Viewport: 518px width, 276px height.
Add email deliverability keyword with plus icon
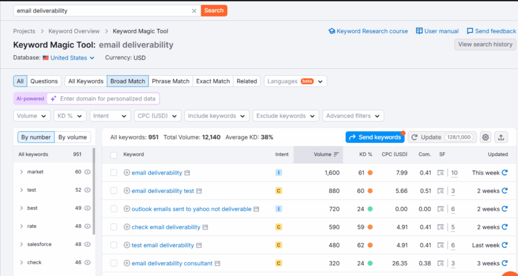point(126,173)
